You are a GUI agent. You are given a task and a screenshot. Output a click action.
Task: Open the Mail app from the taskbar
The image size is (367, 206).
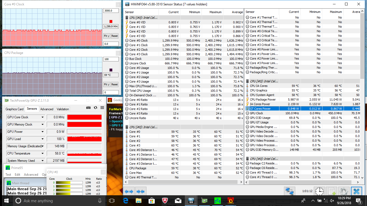click(x=178, y=201)
